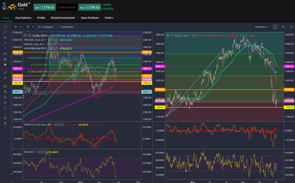Choose the Text annotation tool
This screenshot has height=183, width=295.
[5, 48]
